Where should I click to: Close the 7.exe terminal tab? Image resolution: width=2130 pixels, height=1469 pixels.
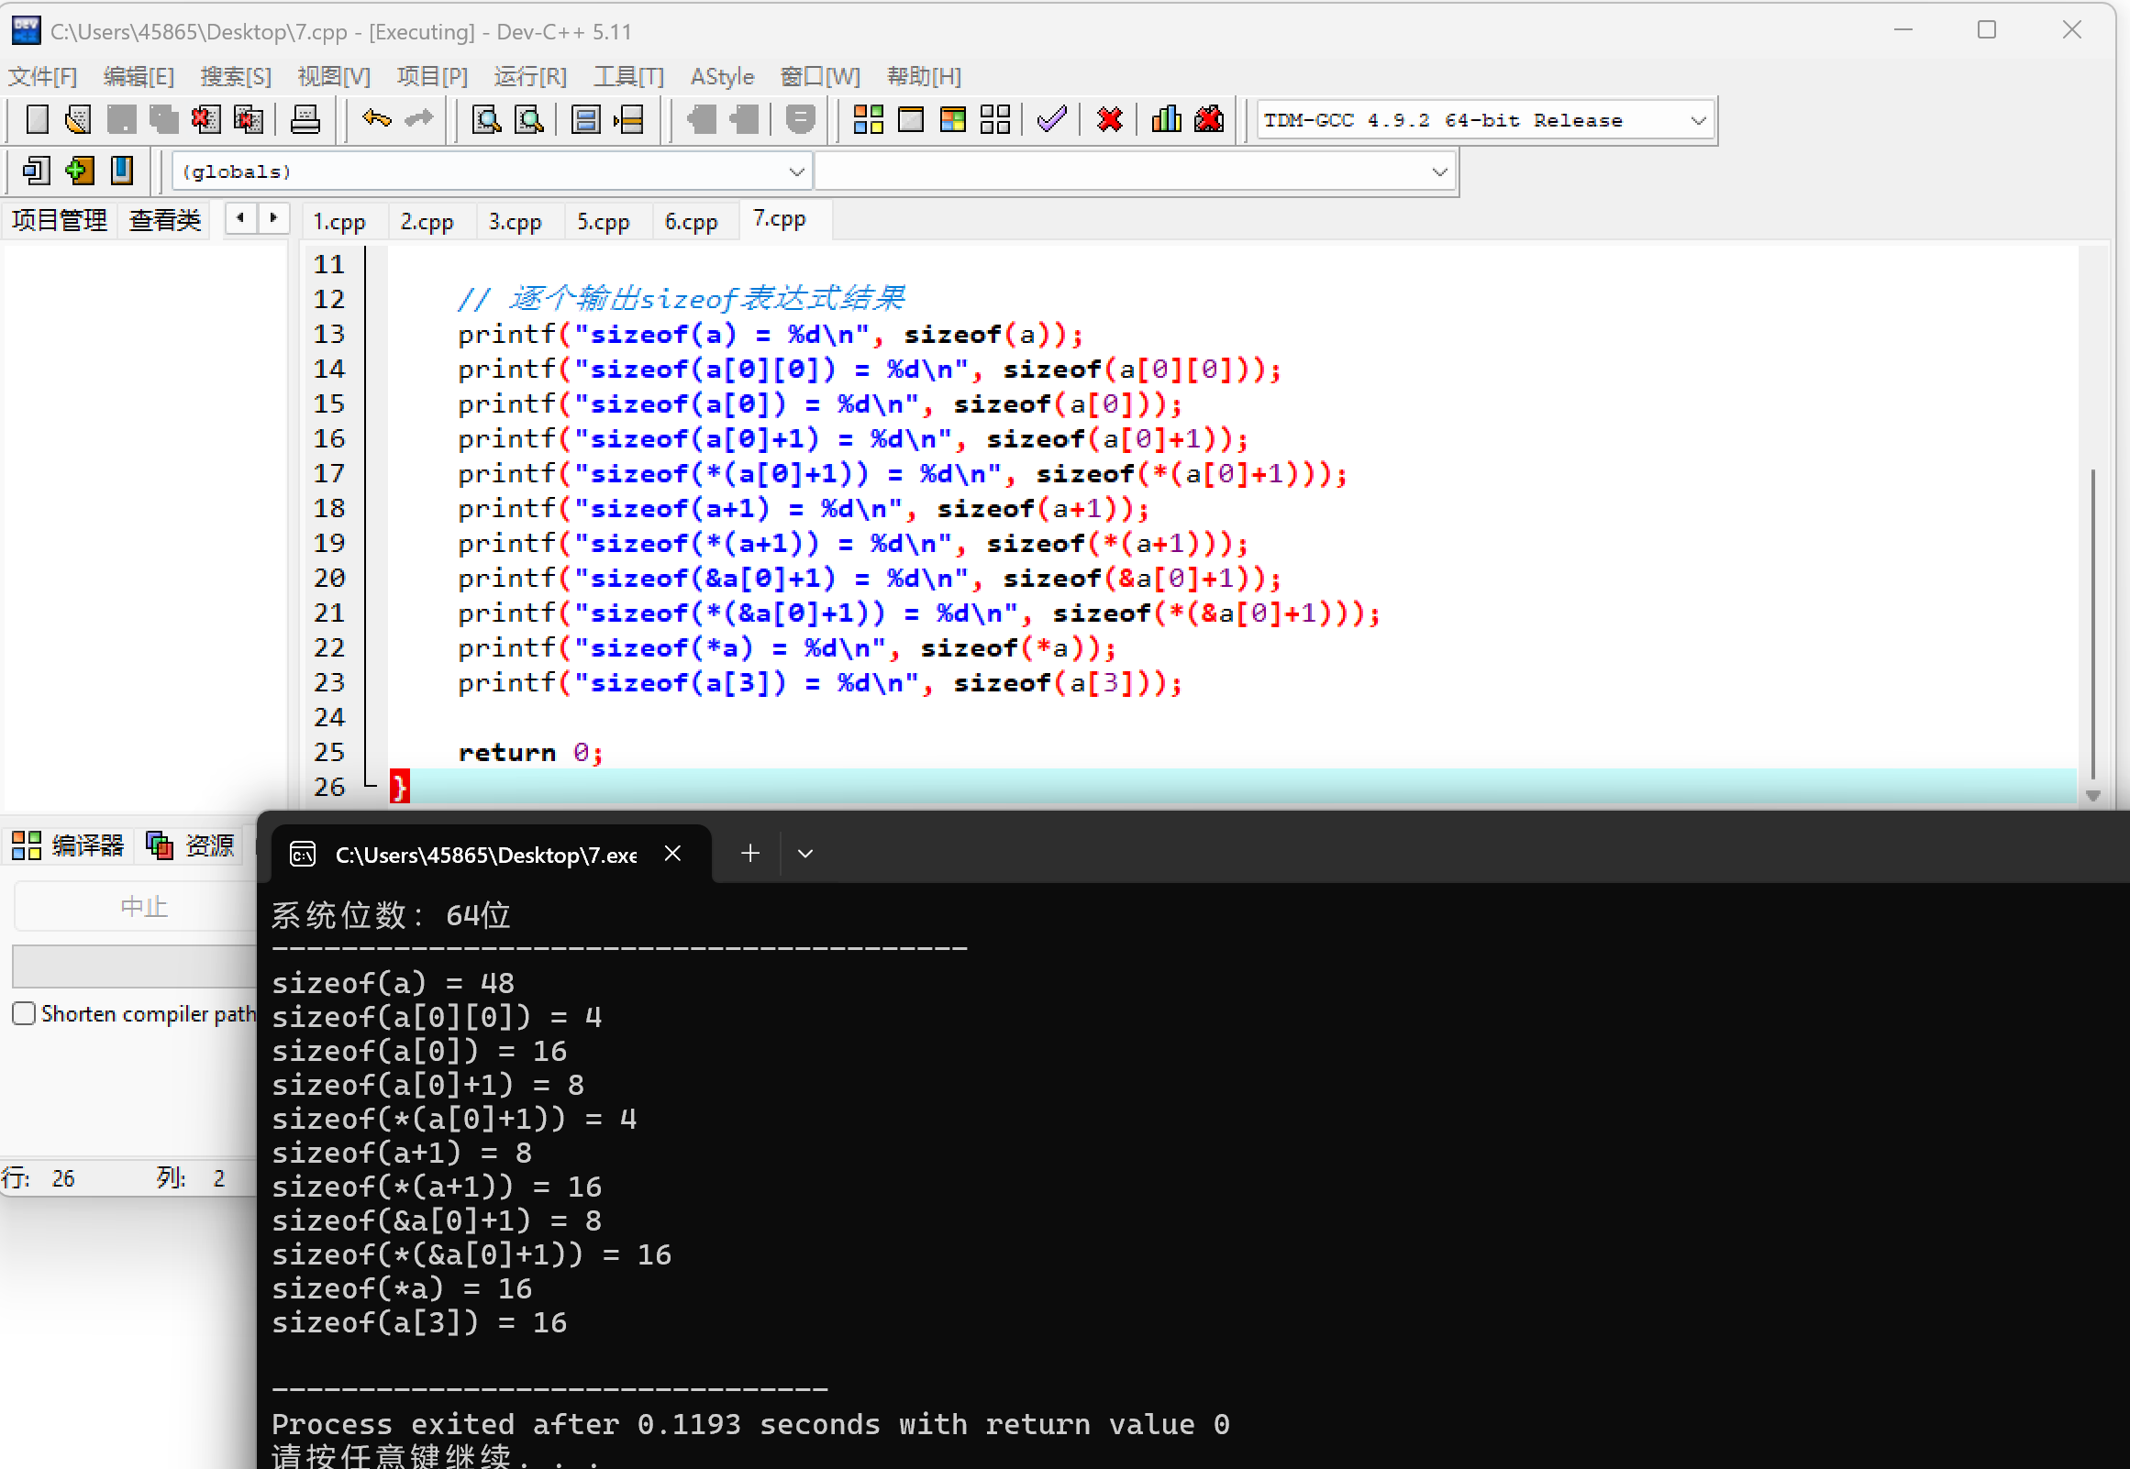pos(673,854)
